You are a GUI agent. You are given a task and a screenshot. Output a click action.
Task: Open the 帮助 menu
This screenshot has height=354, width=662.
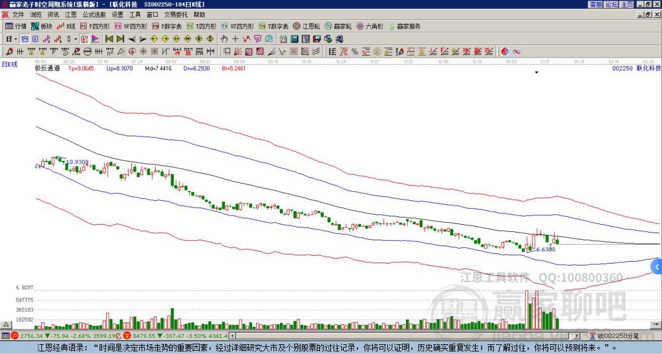click(199, 15)
